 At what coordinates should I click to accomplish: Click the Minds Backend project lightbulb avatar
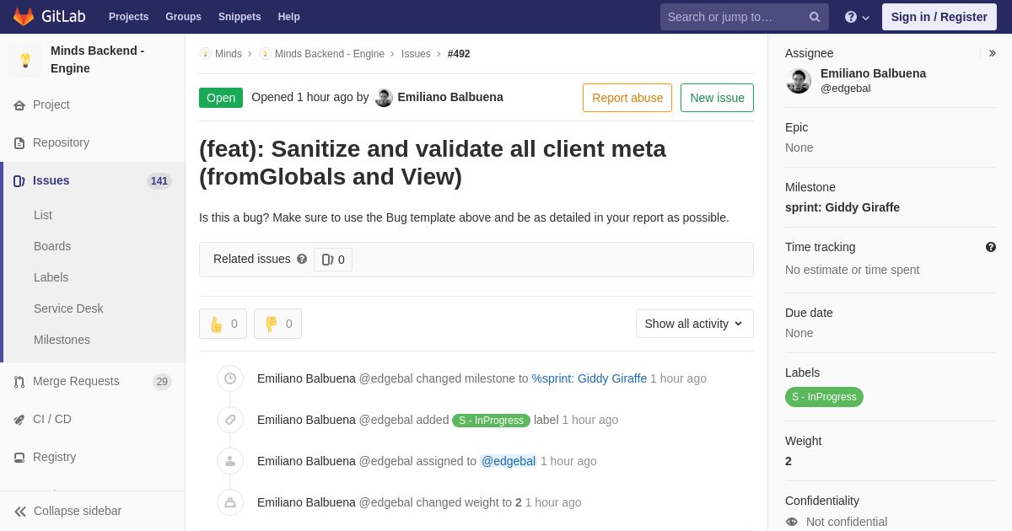pyautogui.click(x=25, y=60)
